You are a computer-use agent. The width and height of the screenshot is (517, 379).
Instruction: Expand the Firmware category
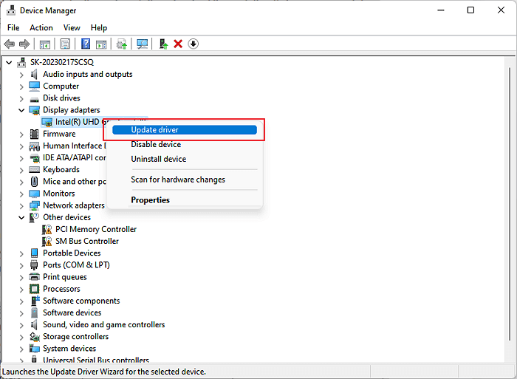click(21, 134)
